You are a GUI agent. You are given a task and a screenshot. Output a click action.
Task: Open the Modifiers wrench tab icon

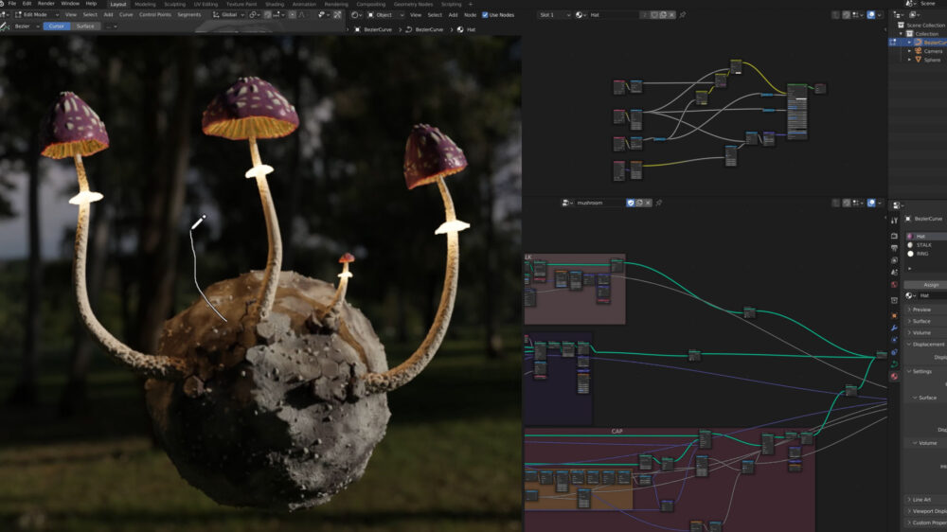click(x=895, y=328)
